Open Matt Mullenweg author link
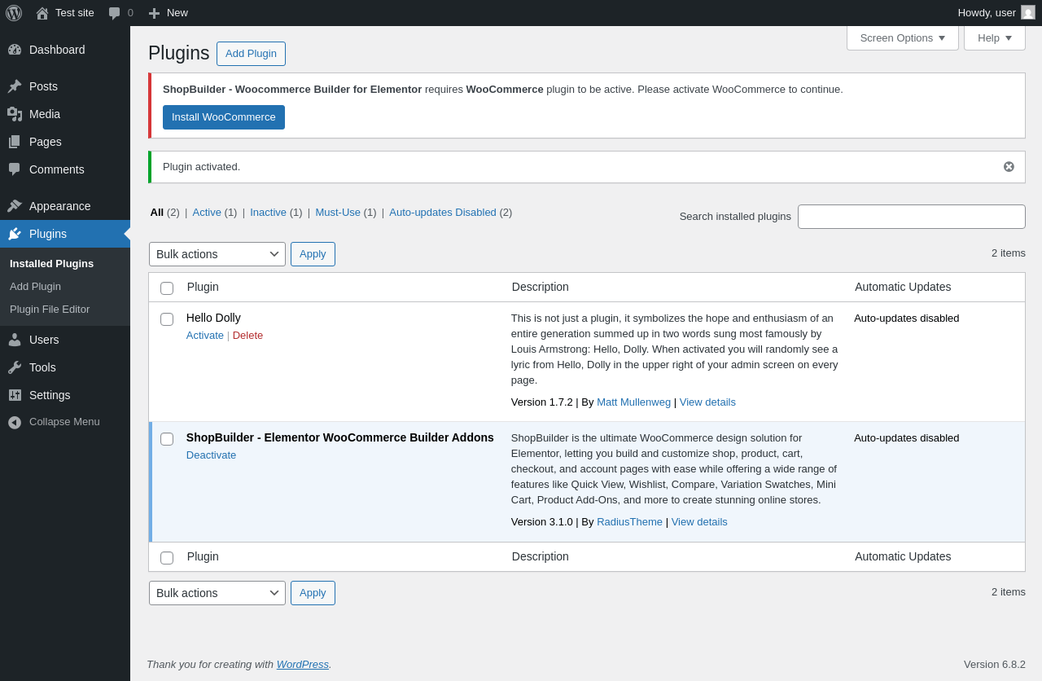The height and width of the screenshot is (681, 1042). pos(633,402)
